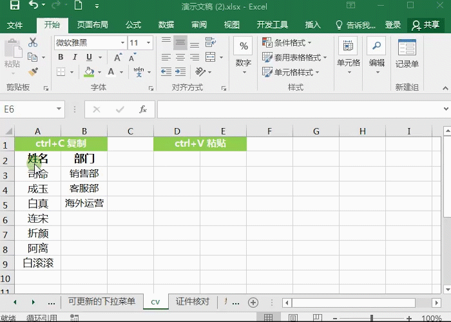Align cell text right
Viewport: 451px width, 322px height.
tap(195, 57)
